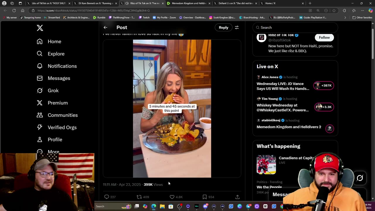Open the Rumble bookmark
Screen dimensions: 375x211
click(x=99, y=18)
